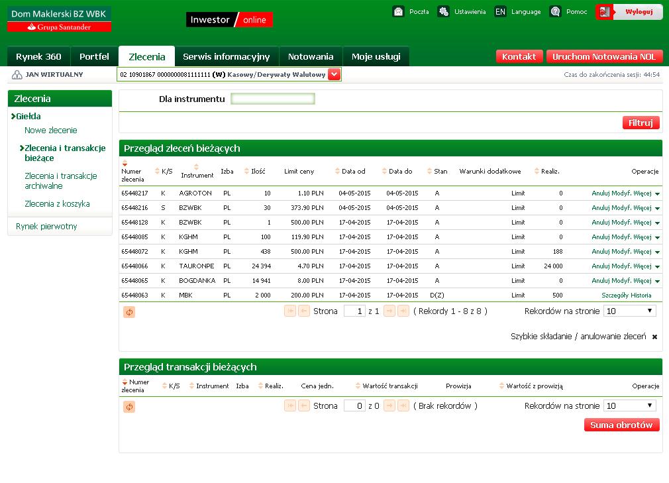Sort orders by Numer zlecenia
The height and width of the screenshot is (483, 669).
(x=125, y=164)
